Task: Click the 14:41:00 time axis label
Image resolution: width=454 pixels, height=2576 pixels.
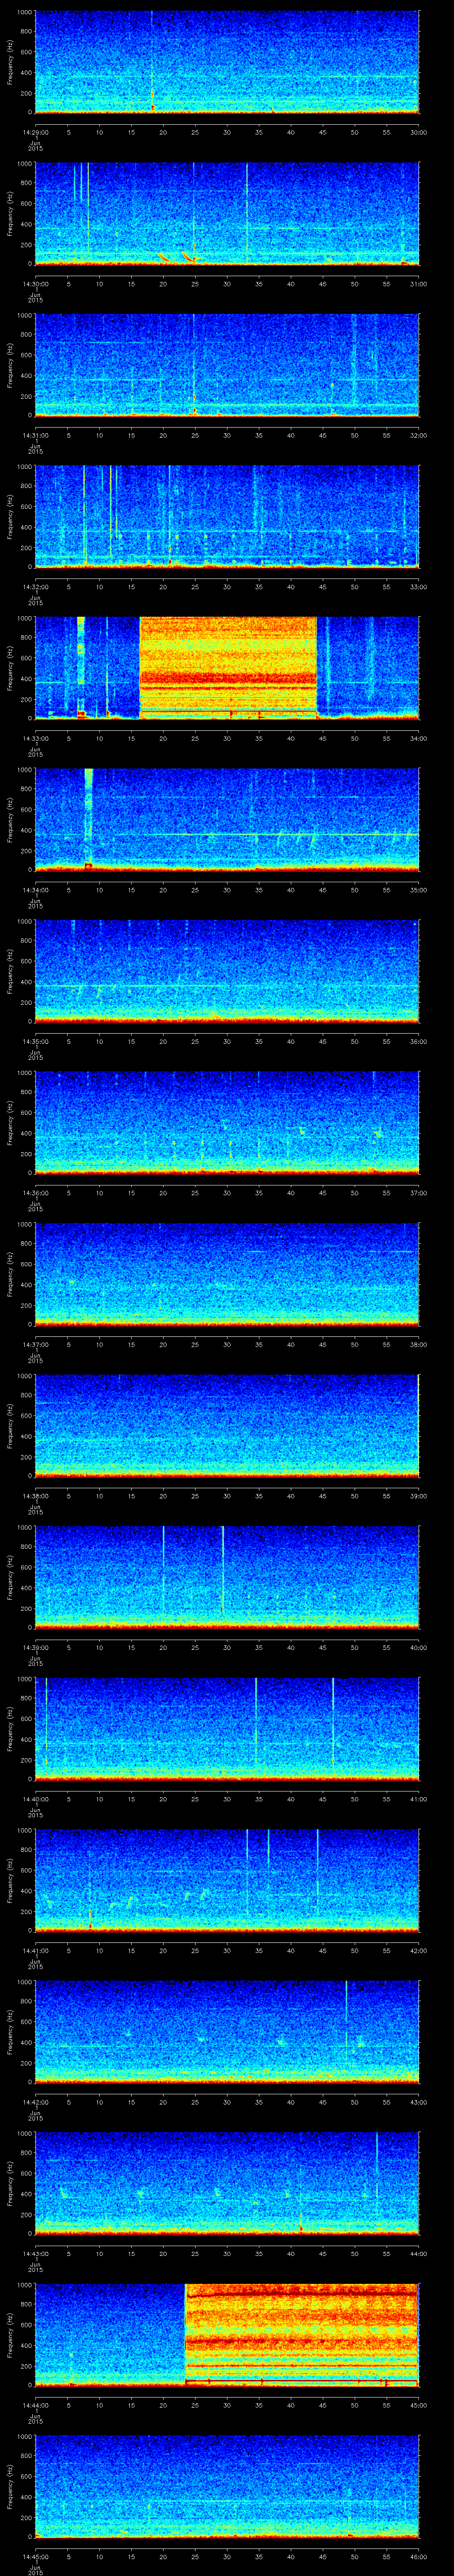Action: pyautogui.click(x=35, y=1950)
